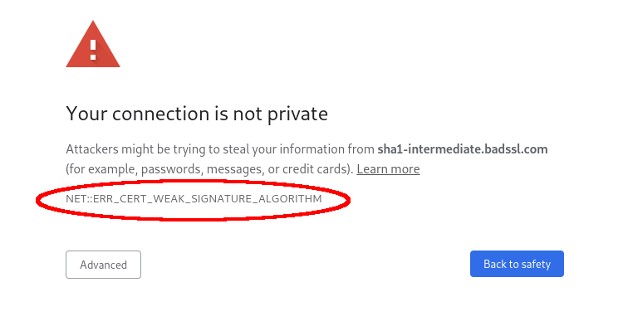Click the "(for example," text
The width and height of the screenshot is (623, 326).
pyautogui.click(x=101, y=169)
